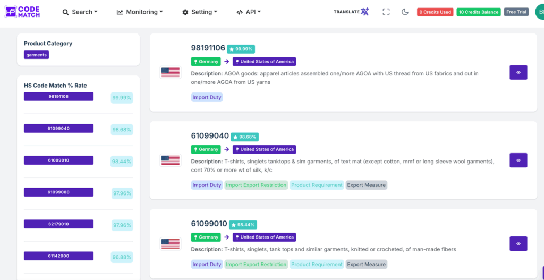Open the Setting dropdown menu
This screenshot has height=280, width=544.
coord(200,12)
